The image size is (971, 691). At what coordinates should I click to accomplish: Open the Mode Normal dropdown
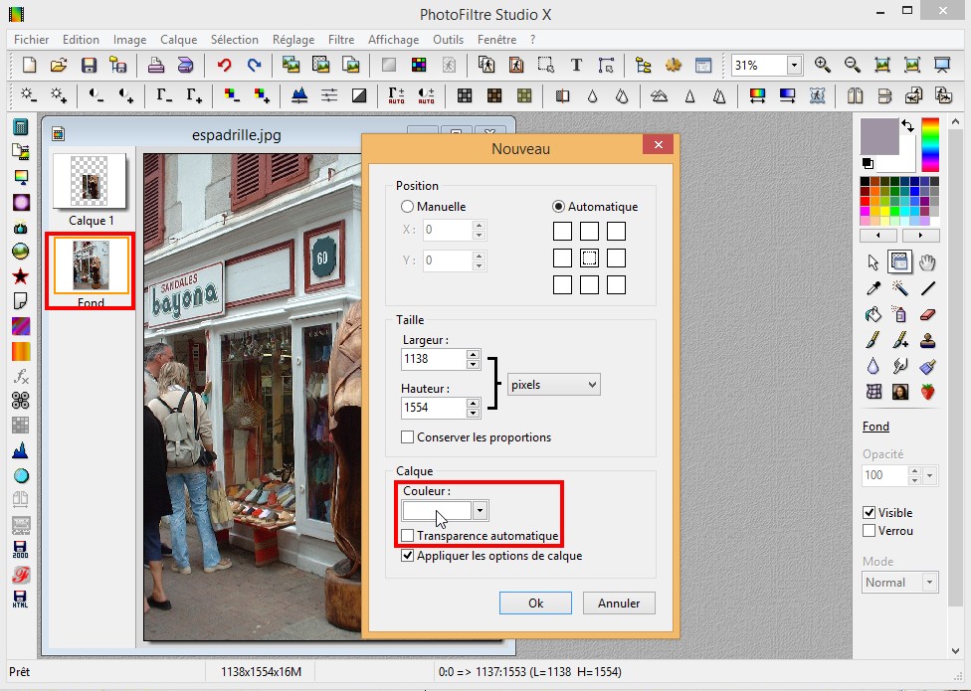[x=929, y=582]
